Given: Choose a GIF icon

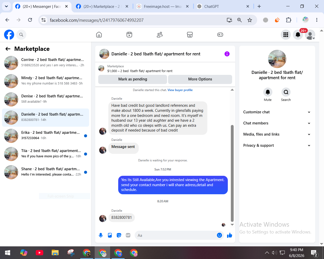Looking at the screenshot, I should [128, 235].
